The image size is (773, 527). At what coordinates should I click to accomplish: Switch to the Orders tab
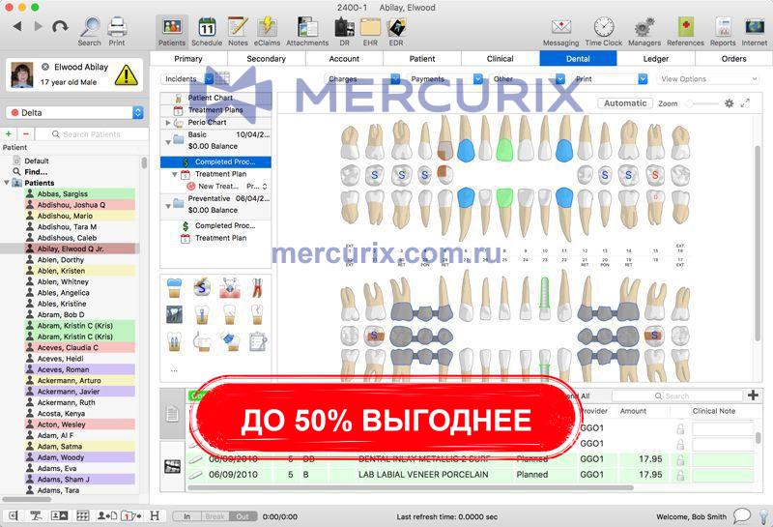tap(733, 58)
